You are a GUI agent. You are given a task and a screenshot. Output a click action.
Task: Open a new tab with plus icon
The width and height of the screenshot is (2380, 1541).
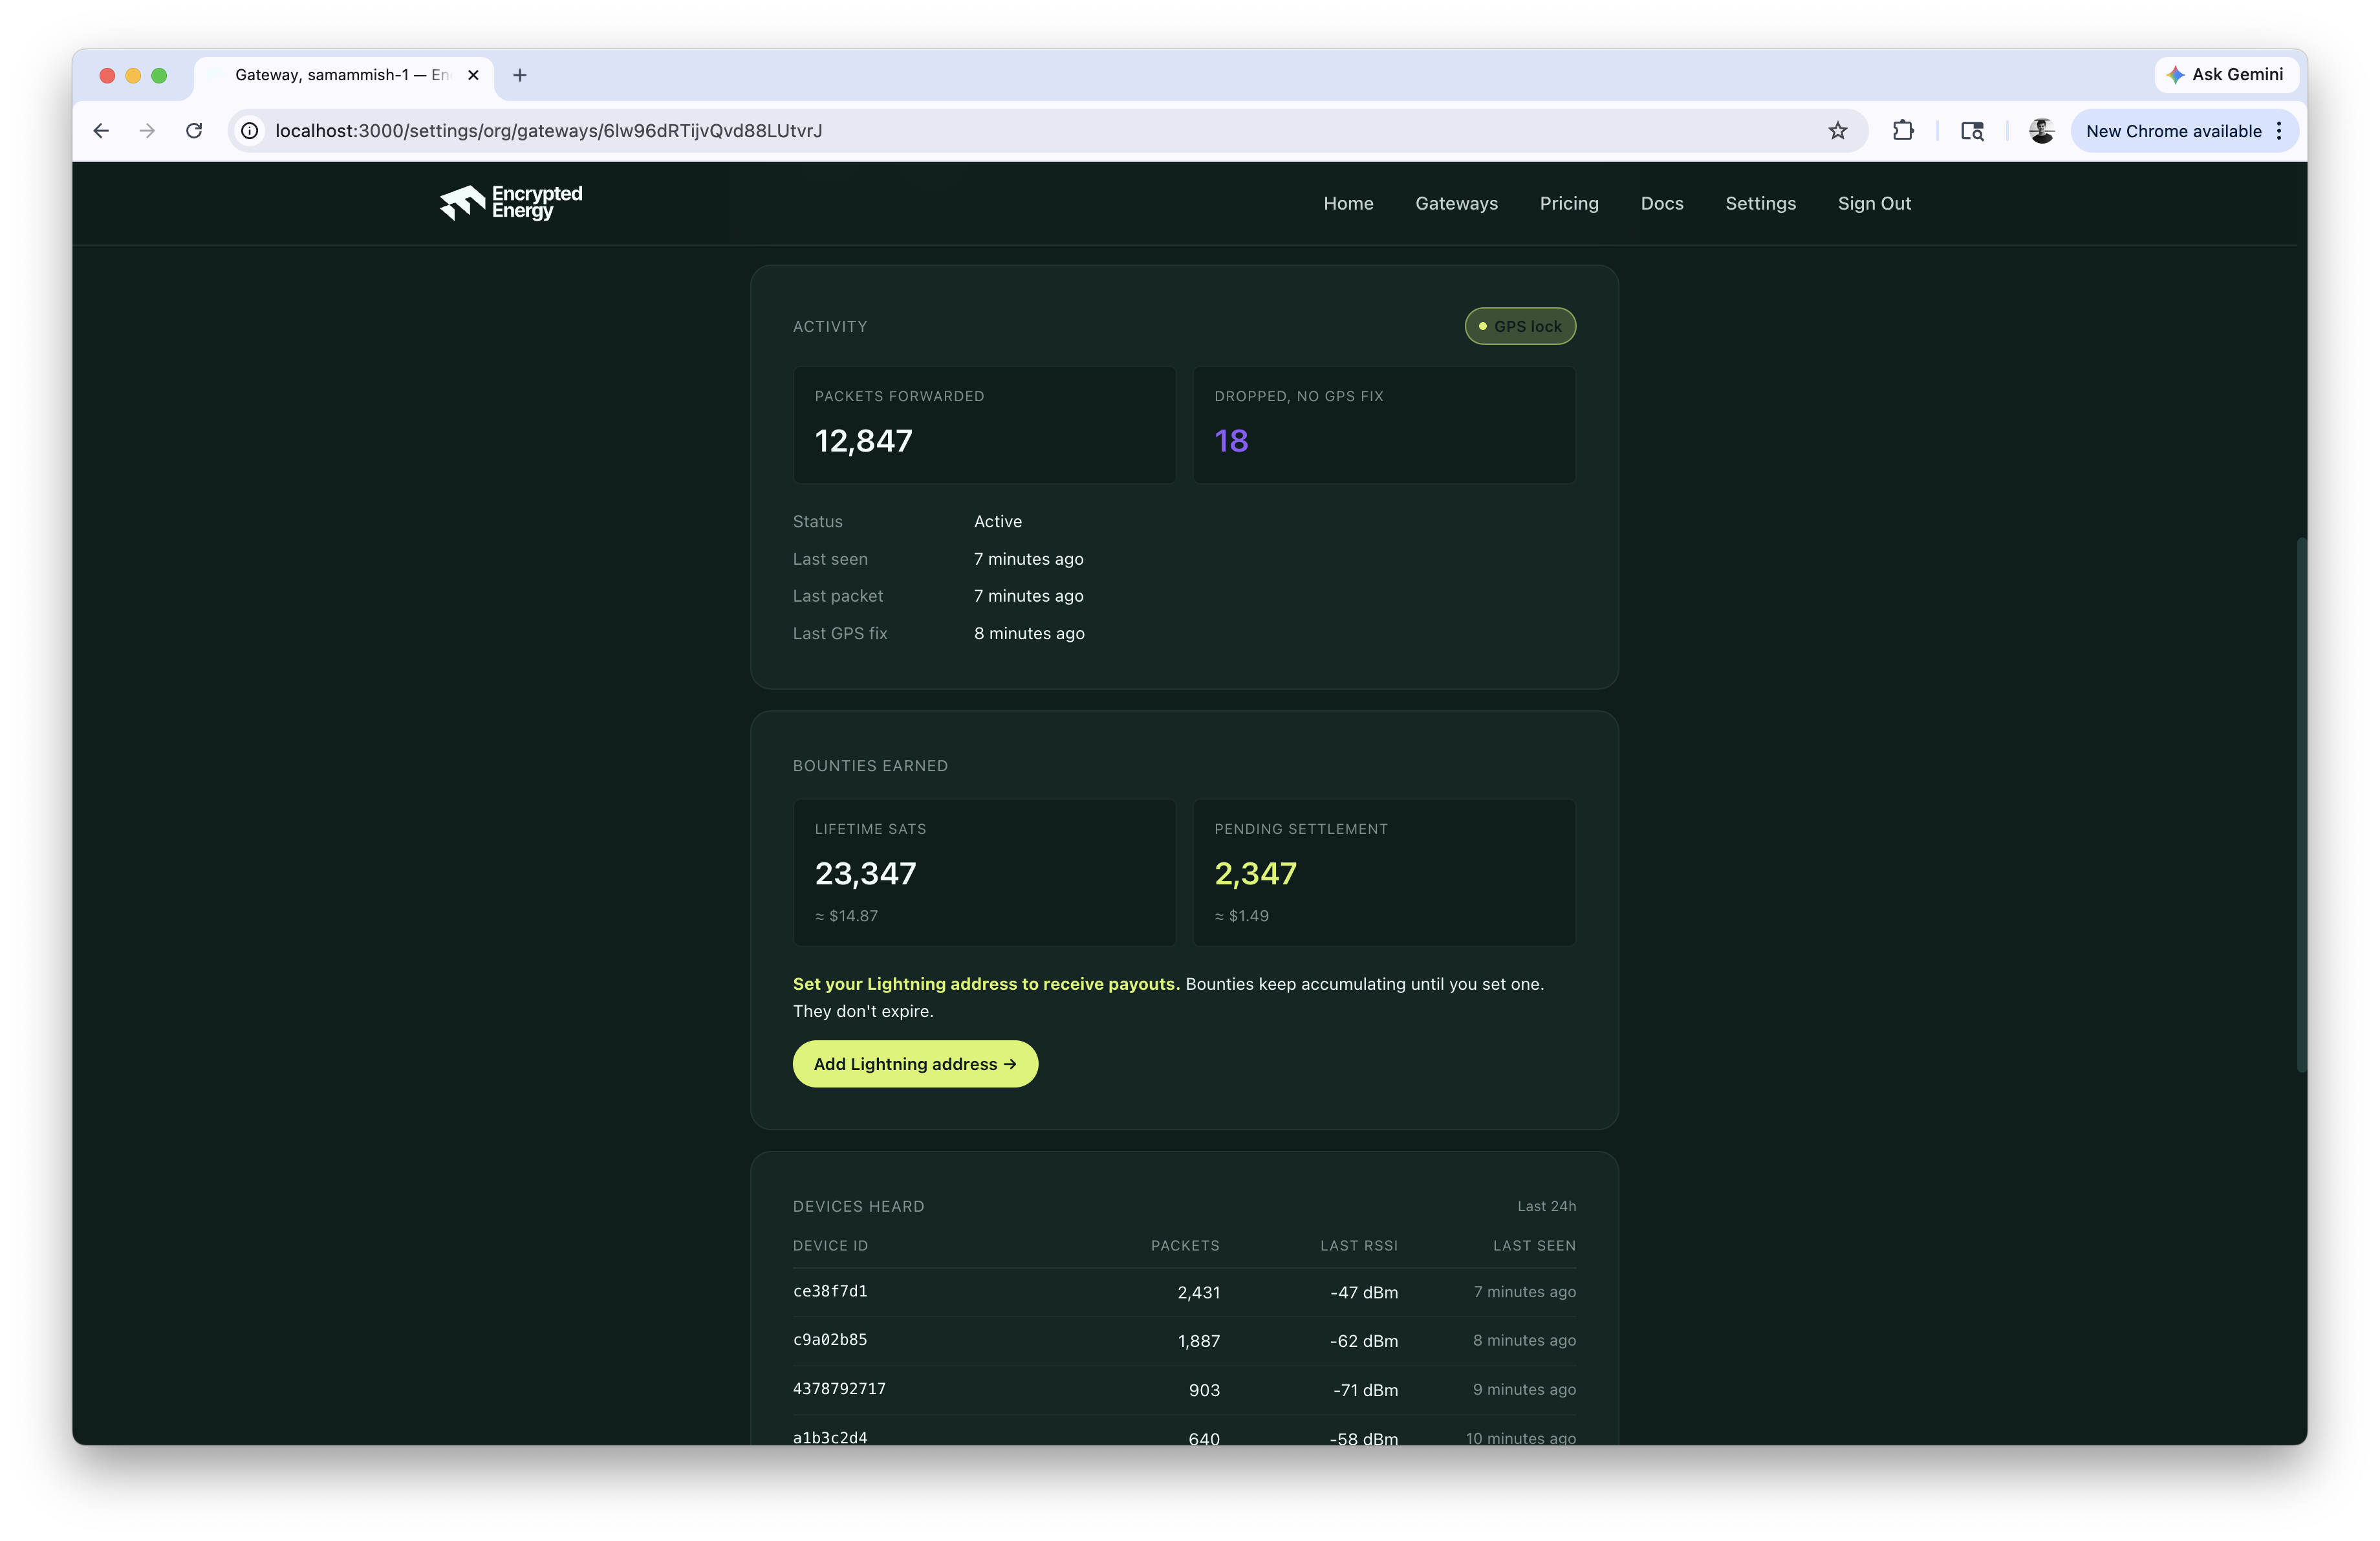tap(520, 75)
